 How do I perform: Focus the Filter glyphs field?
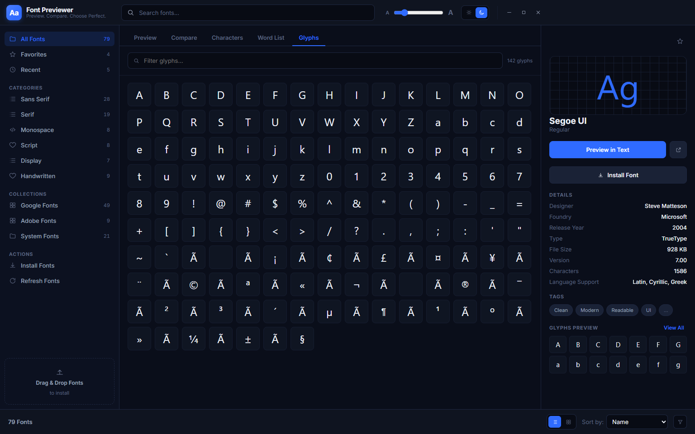[x=315, y=61]
